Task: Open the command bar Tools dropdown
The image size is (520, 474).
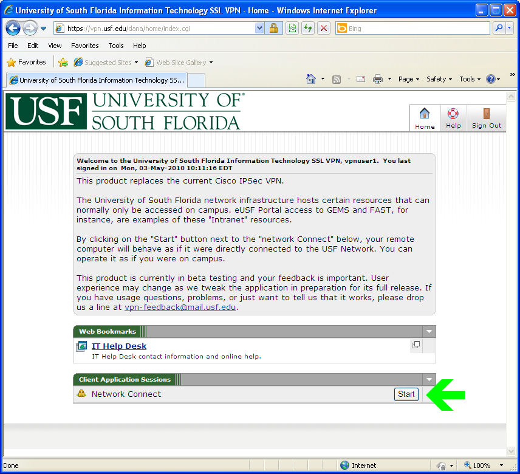Action: pos(470,79)
